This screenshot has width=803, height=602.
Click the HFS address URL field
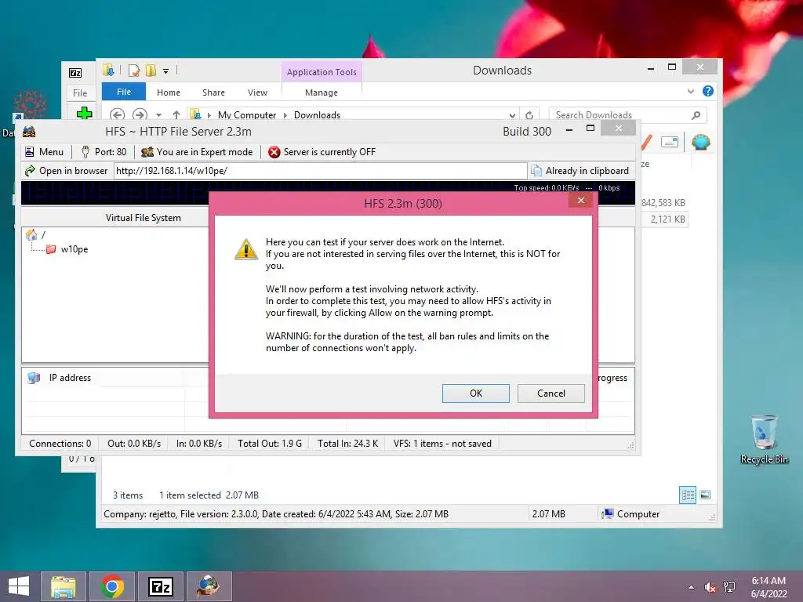point(320,170)
